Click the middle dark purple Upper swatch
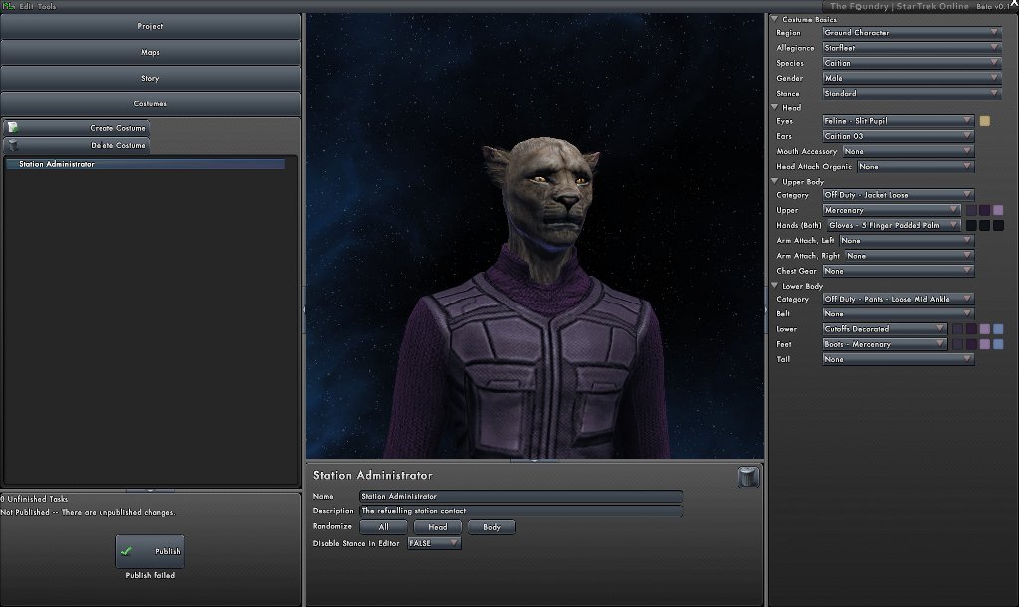 985,210
